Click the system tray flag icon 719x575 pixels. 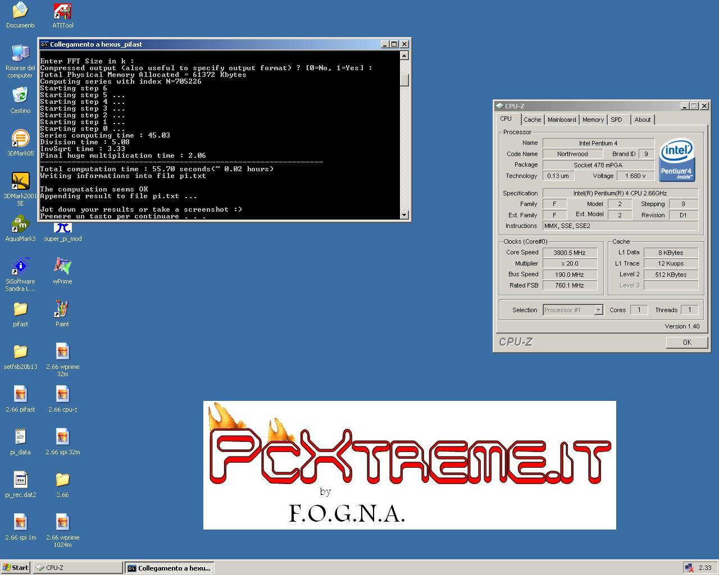coord(688,568)
